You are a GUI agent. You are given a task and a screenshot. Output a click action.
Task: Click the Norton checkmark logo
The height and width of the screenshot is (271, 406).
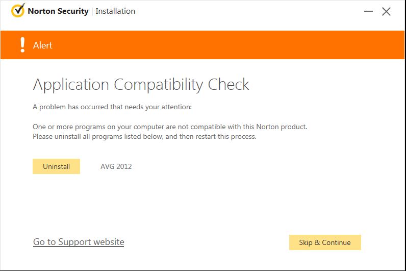(18, 11)
